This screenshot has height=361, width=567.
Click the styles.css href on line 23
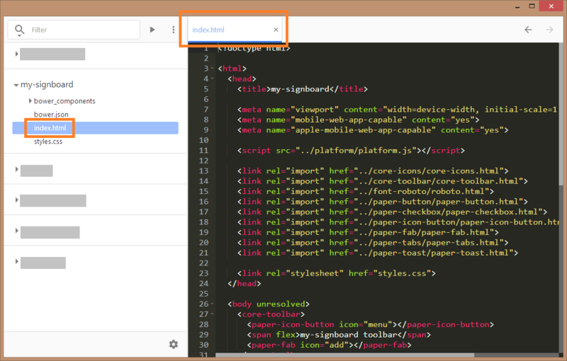402,273
